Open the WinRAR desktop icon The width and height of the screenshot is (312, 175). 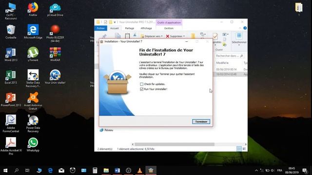(x=55, y=54)
